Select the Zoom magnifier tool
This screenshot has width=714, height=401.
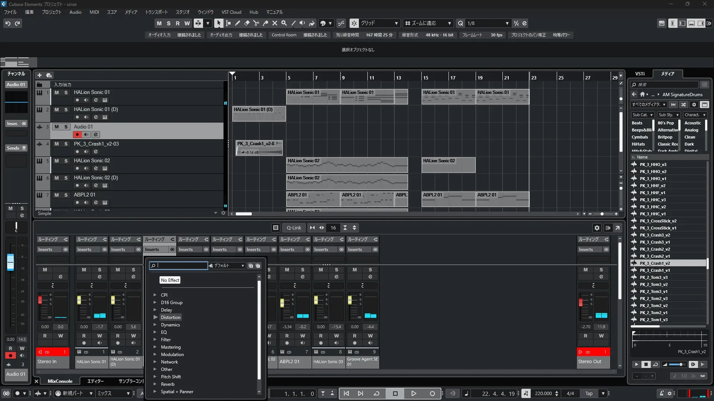pos(284,23)
